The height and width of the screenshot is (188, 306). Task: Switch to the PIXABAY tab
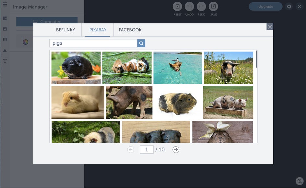click(98, 30)
